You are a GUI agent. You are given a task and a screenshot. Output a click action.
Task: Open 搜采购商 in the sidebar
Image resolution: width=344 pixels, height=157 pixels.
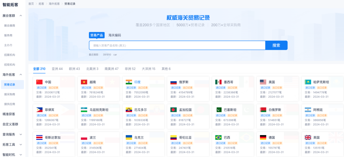click(x=10, y=94)
